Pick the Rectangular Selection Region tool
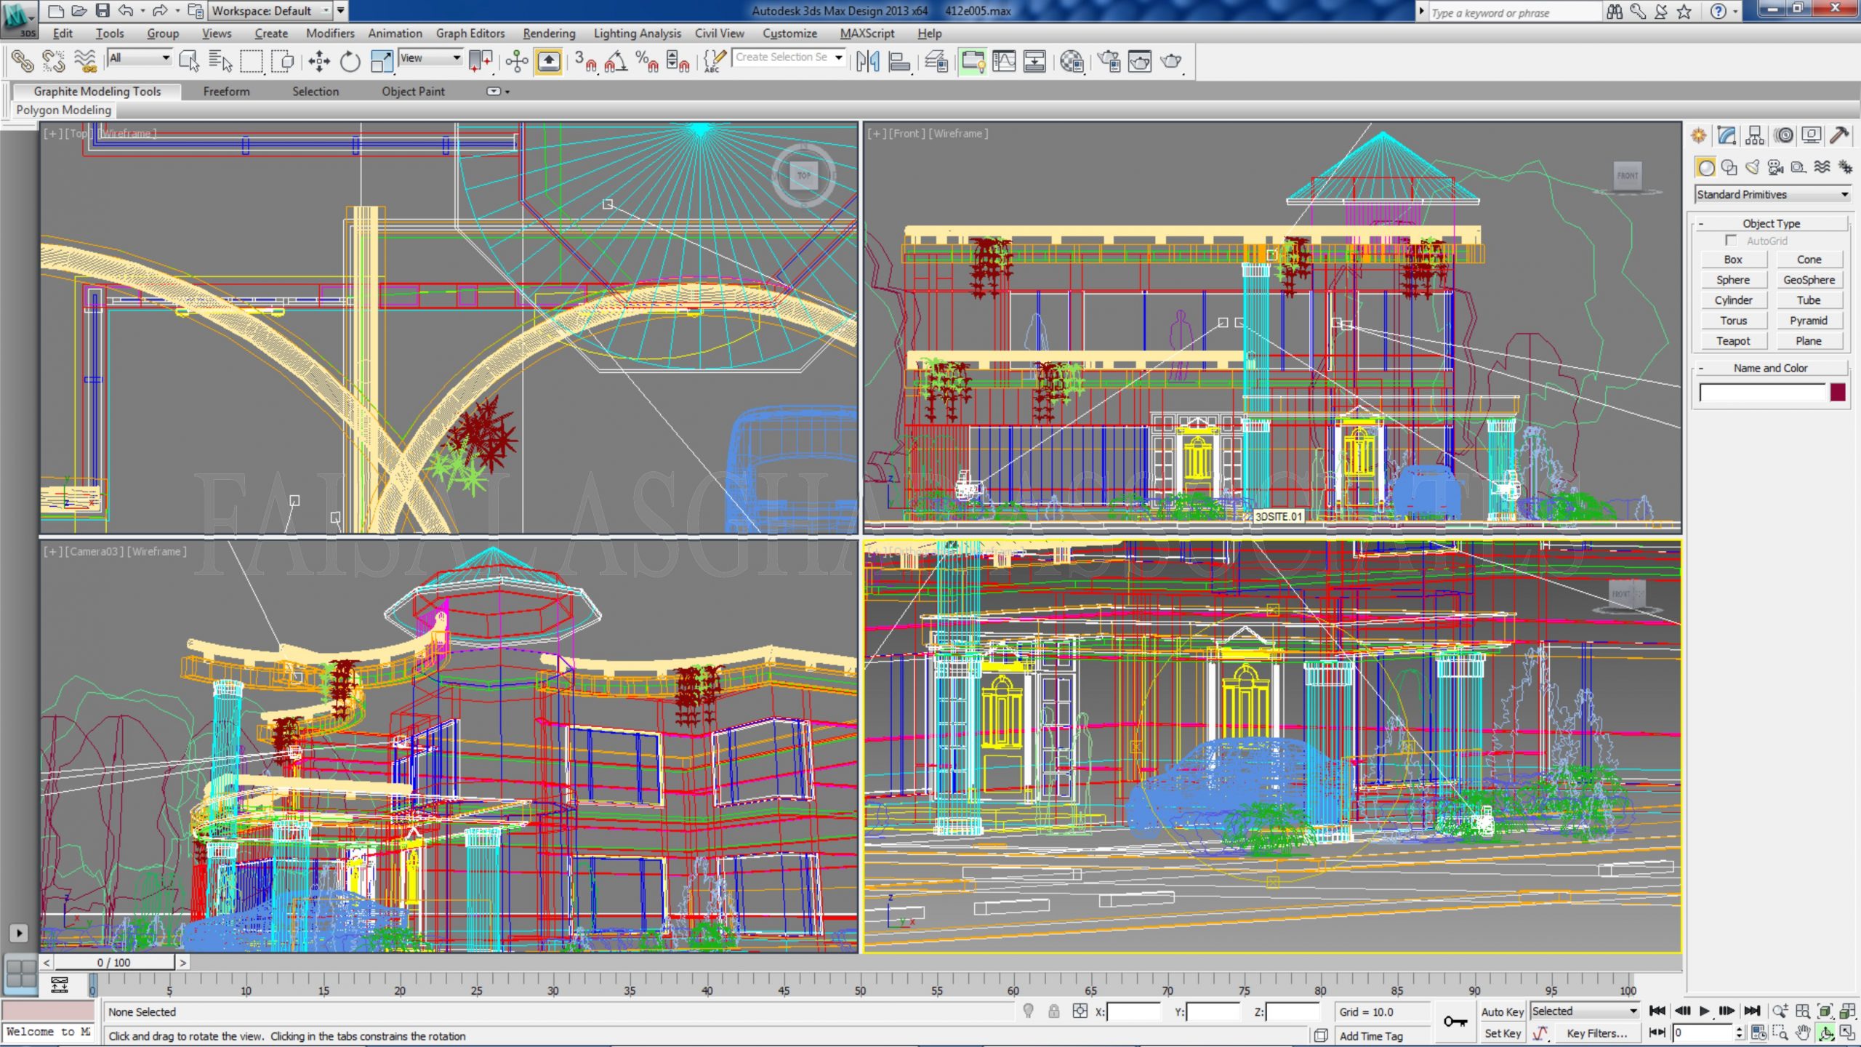The width and height of the screenshot is (1861, 1047). coord(252,62)
